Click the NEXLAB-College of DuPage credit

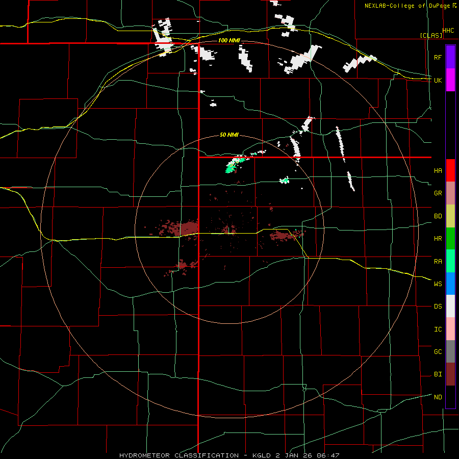tap(410, 6)
